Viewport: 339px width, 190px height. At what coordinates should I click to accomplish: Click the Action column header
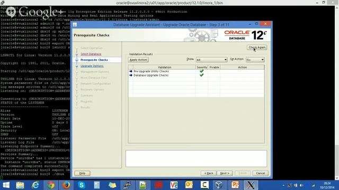(242, 67)
